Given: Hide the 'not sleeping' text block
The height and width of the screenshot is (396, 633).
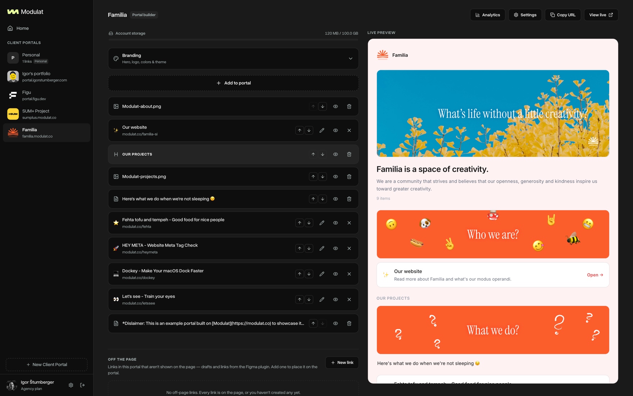Looking at the screenshot, I should [x=336, y=199].
